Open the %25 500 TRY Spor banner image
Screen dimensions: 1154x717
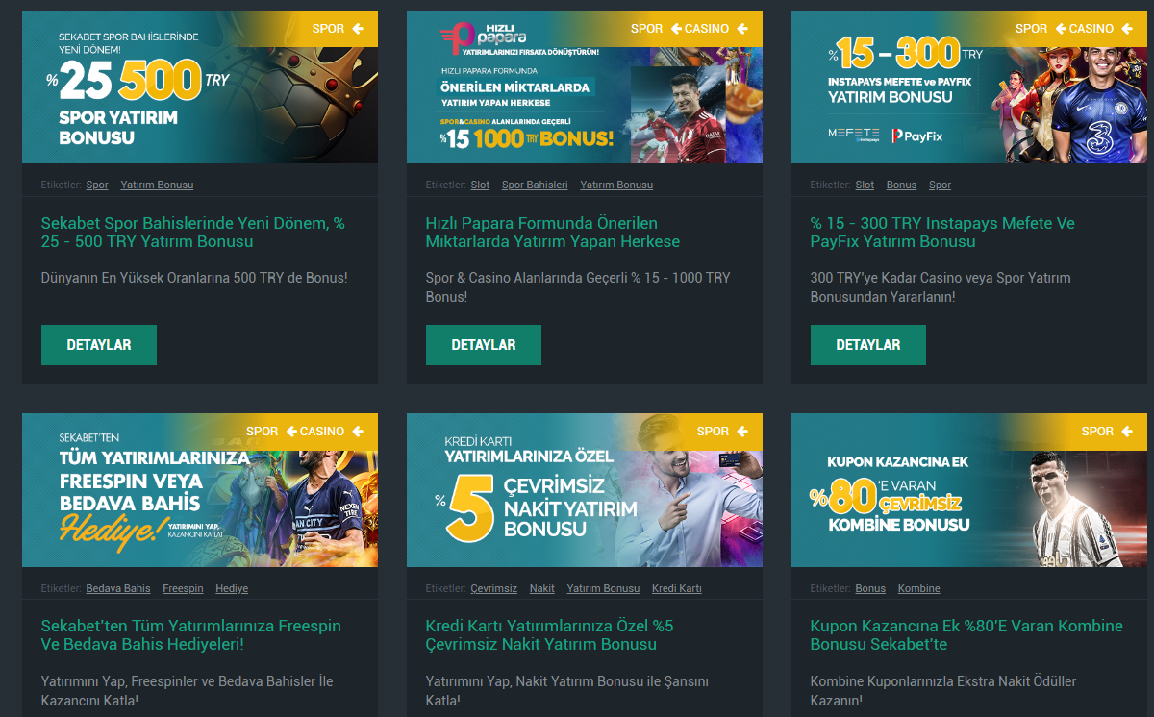(x=200, y=87)
